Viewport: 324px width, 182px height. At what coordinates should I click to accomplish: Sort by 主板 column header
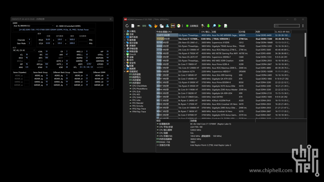(x=224, y=32)
